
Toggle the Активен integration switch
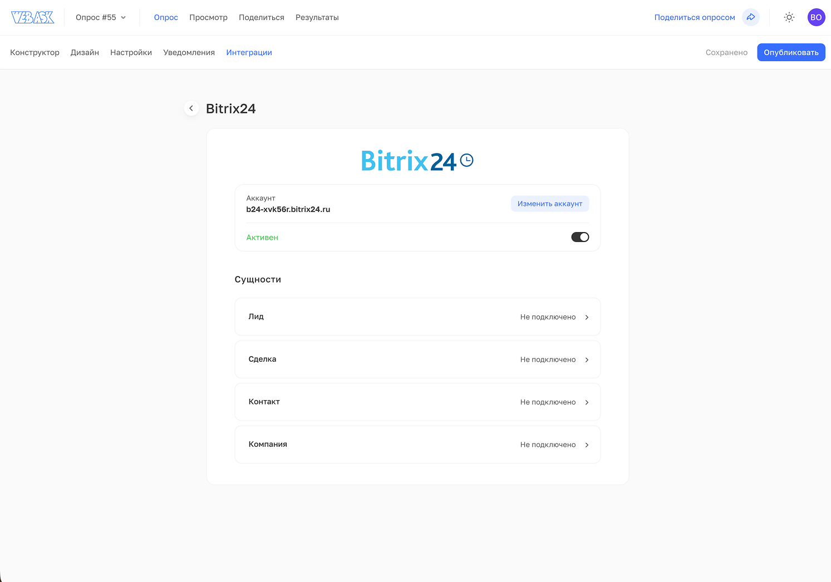pyautogui.click(x=580, y=237)
